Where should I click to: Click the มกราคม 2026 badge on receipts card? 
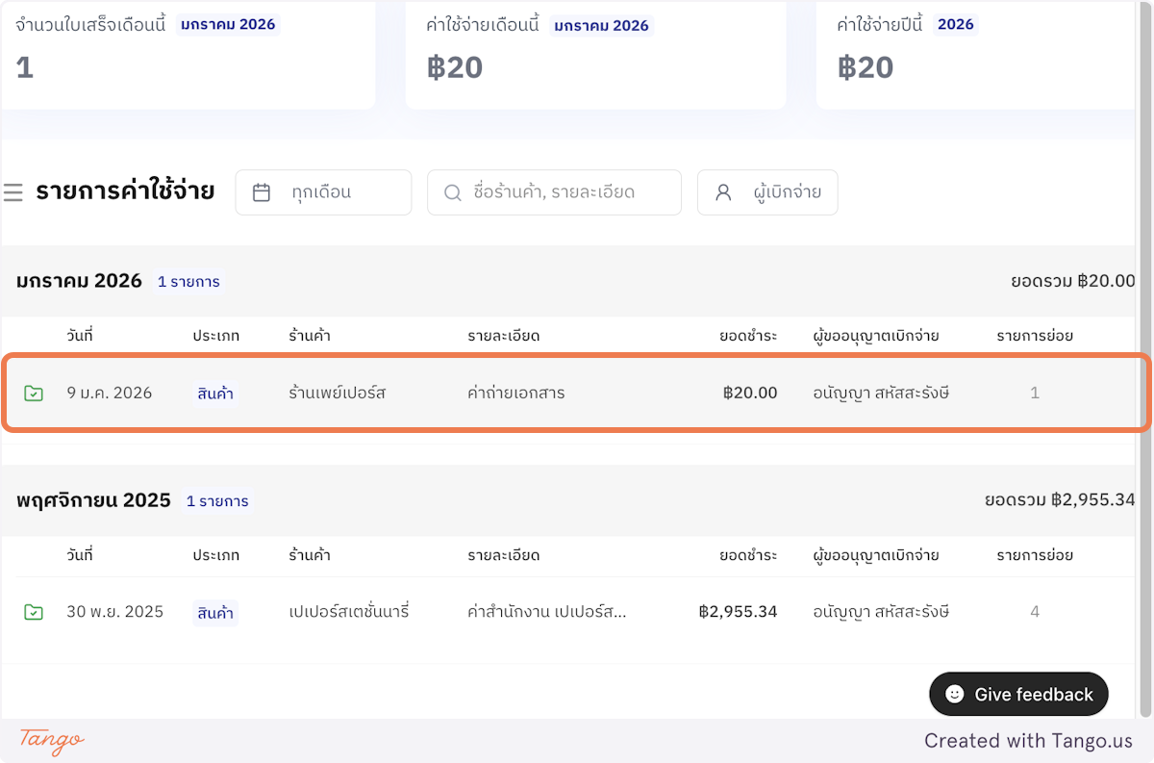tap(228, 24)
